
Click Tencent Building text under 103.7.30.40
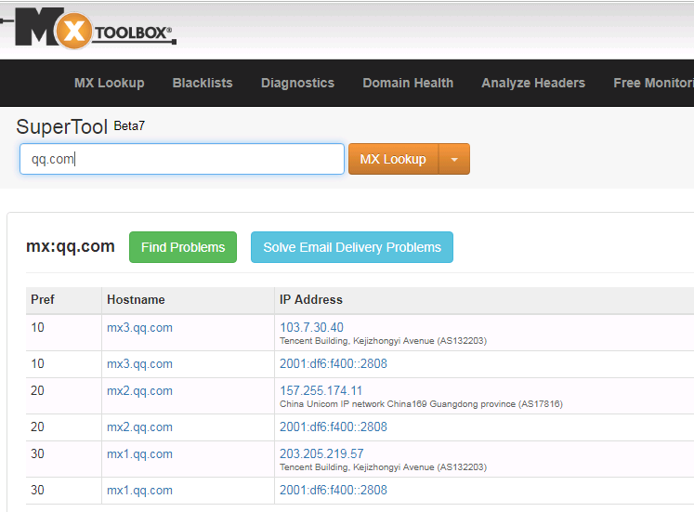[383, 341]
